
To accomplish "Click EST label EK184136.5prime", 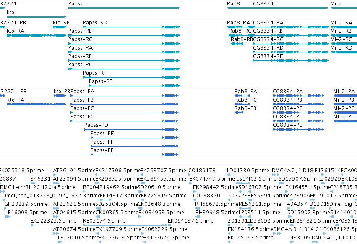I will pyautogui.click(x=250, y=230).
